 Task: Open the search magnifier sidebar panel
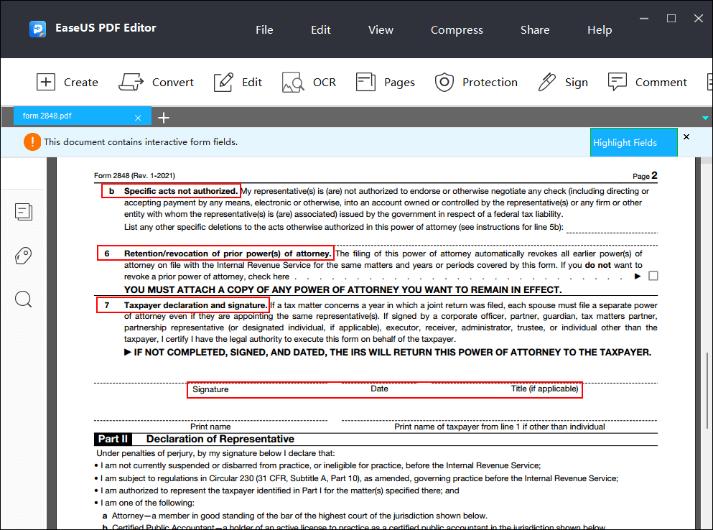point(23,299)
